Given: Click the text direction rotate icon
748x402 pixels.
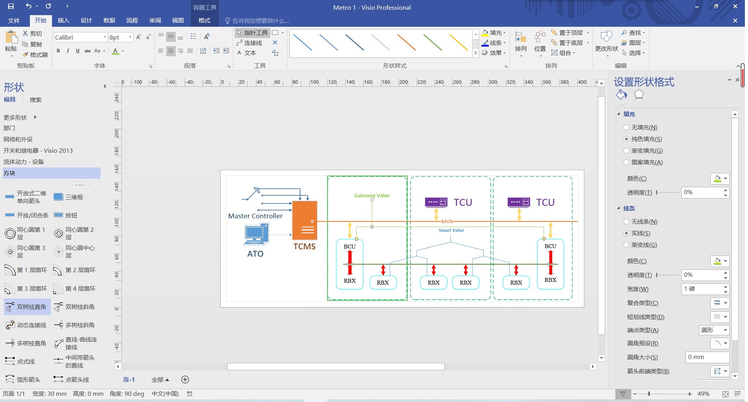Looking at the screenshot, I should point(207,37).
